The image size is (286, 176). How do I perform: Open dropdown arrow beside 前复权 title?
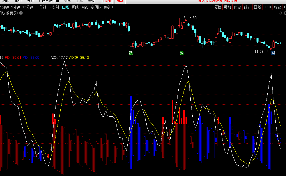click(x=21, y=13)
